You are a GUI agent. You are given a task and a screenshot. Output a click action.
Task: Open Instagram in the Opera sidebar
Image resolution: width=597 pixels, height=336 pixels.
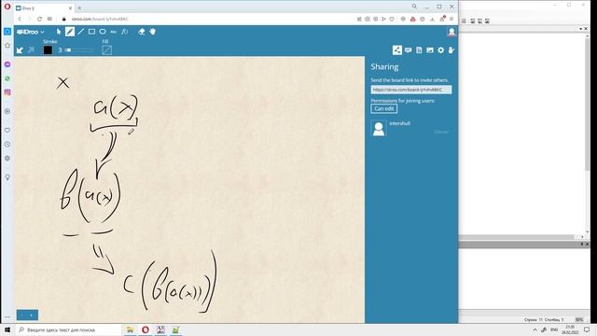coord(7,92)
